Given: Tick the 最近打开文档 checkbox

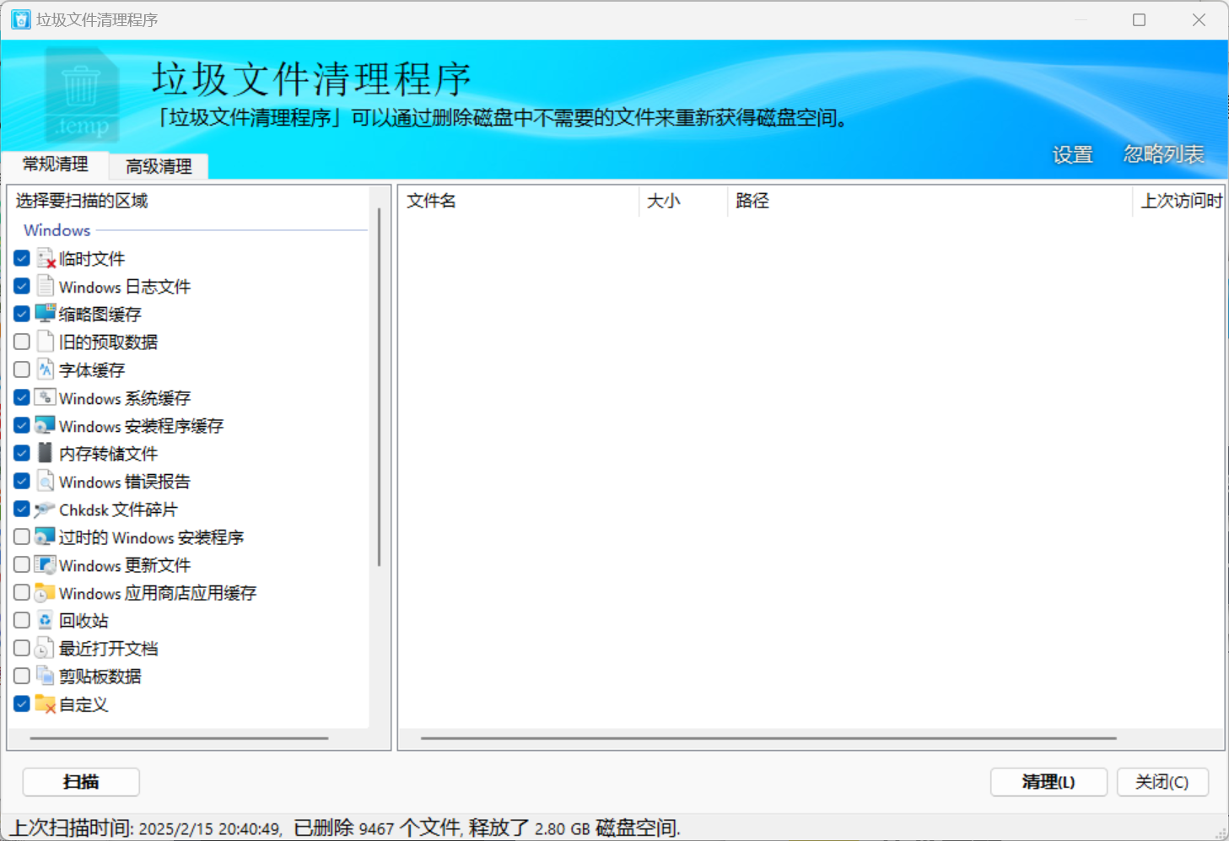Looking at the screenshot, I should tap(22, 648).
